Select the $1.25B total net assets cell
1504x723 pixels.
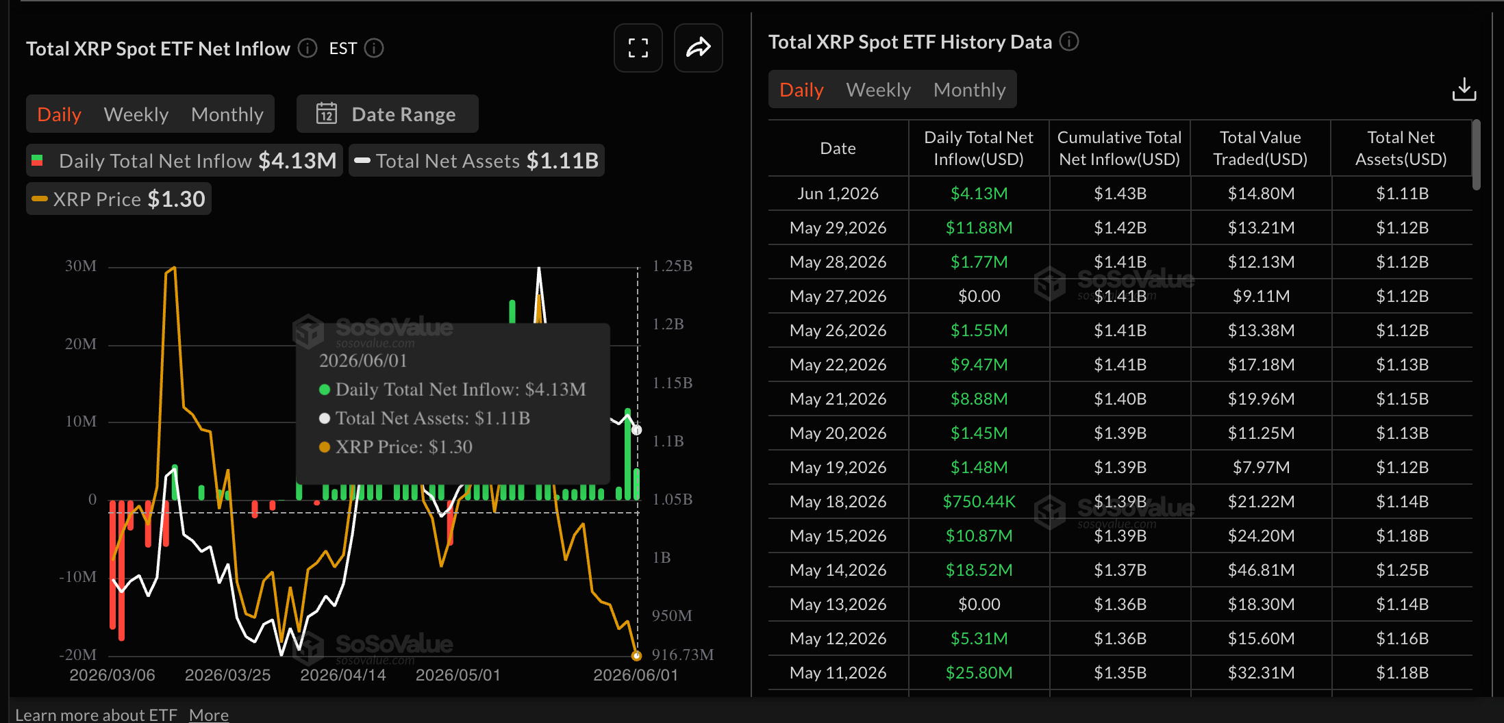pyautogui.click(x=1402, y=570)
